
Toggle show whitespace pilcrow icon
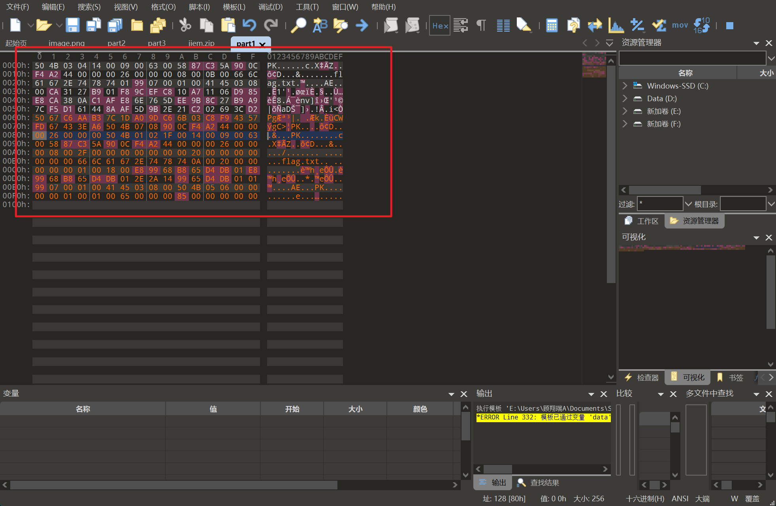pyautogui.click(x=481, y=25)
